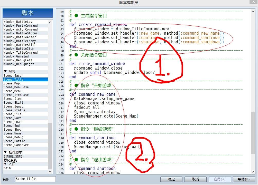
Task: Select Window_BattleLog in the script list
Action: click(26, 22)
